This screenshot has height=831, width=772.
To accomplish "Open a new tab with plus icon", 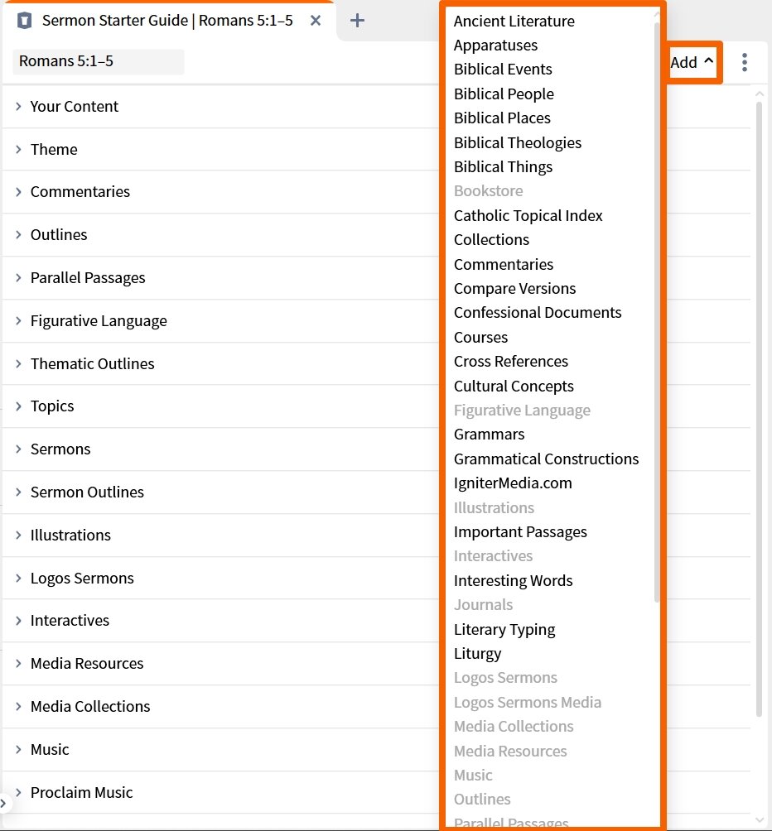I will click(x=357, y=21).
